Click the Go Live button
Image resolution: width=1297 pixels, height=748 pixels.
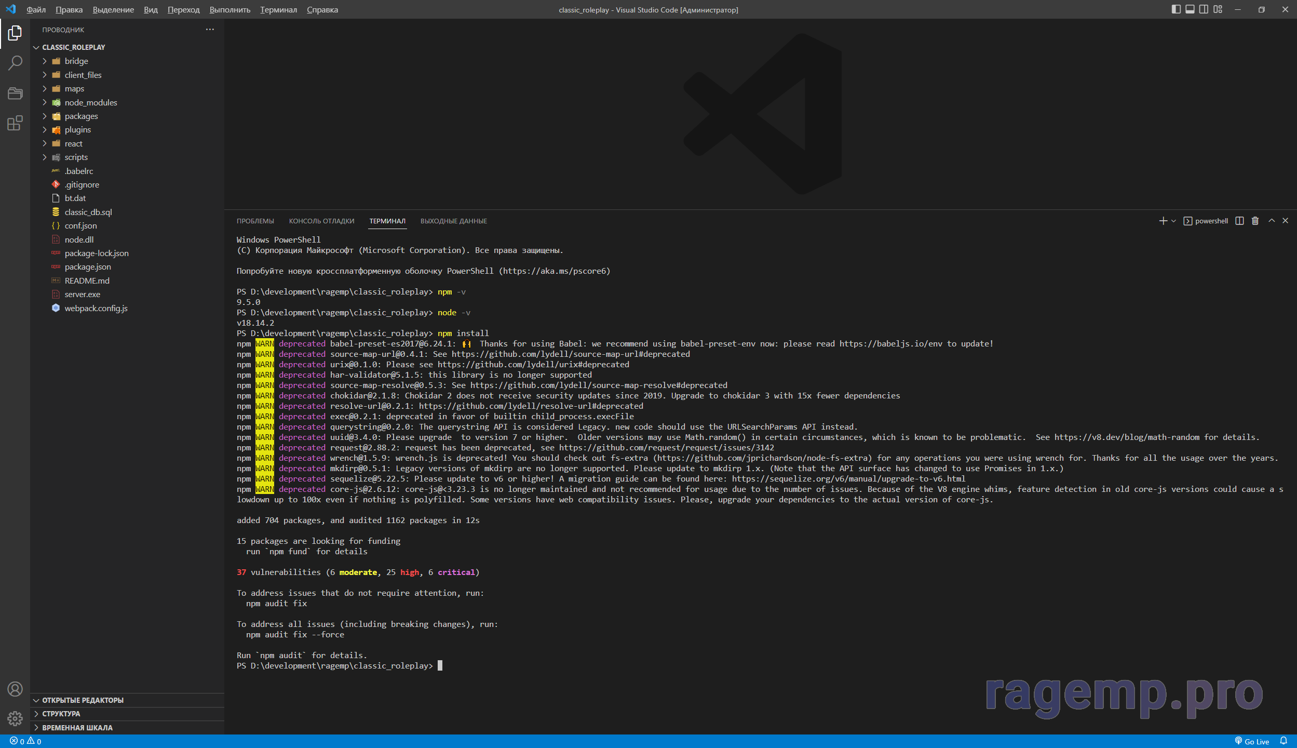pos(1252,741)
